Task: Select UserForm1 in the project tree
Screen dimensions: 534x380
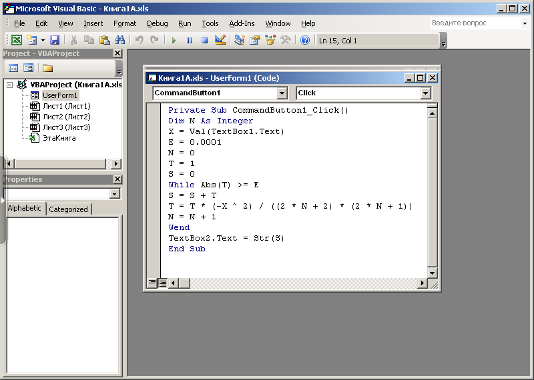Action: point(60,95)
